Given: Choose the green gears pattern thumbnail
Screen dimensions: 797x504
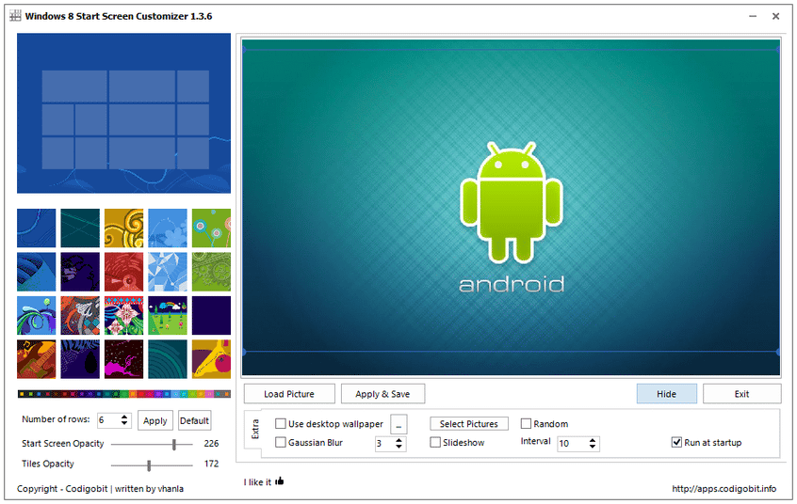Looking at the screenshot, I should pos(211,272).
